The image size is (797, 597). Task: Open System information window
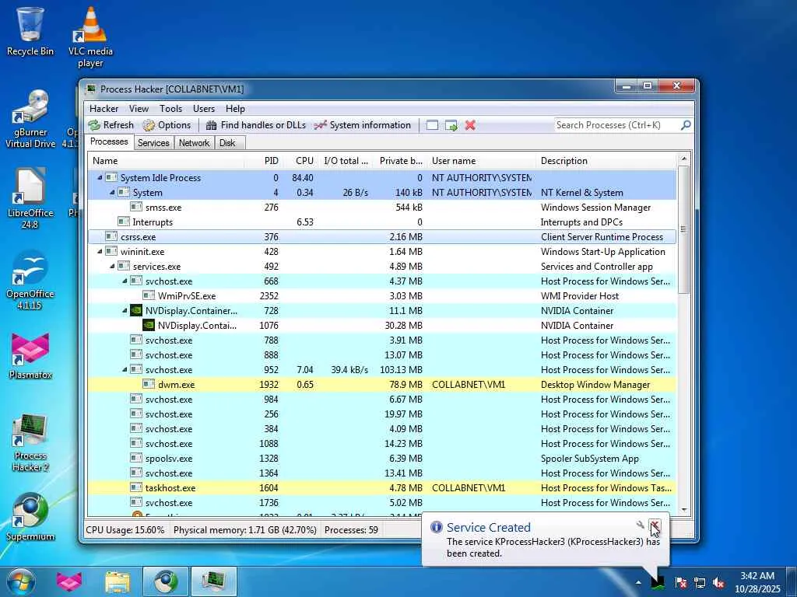tap(363, 125)
